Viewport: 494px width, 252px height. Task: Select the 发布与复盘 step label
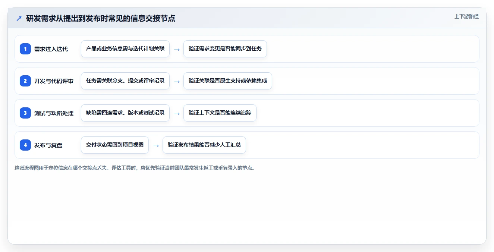[48, 145]
